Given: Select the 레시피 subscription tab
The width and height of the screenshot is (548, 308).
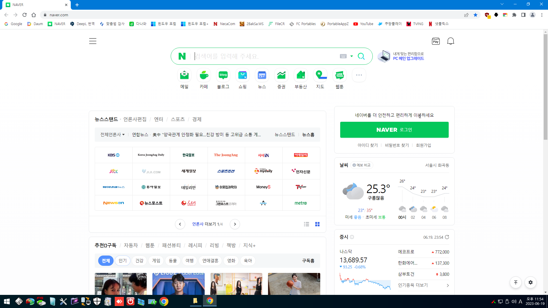Looking at the screenshot, I should click(195, 245).
